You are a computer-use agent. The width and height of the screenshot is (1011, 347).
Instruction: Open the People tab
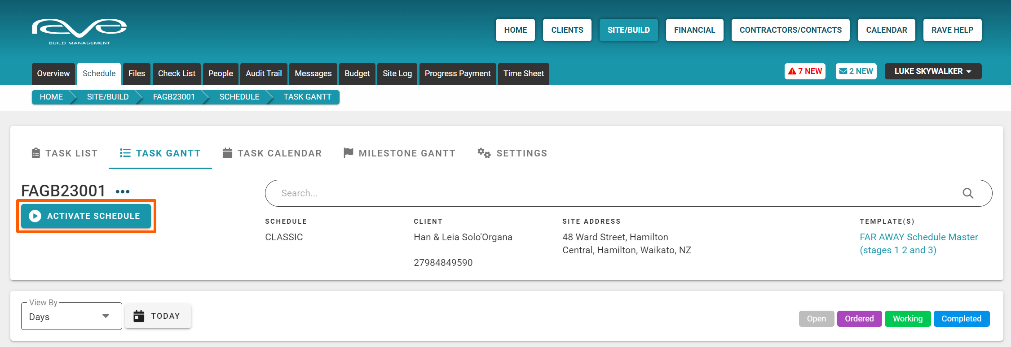(221, 74)
